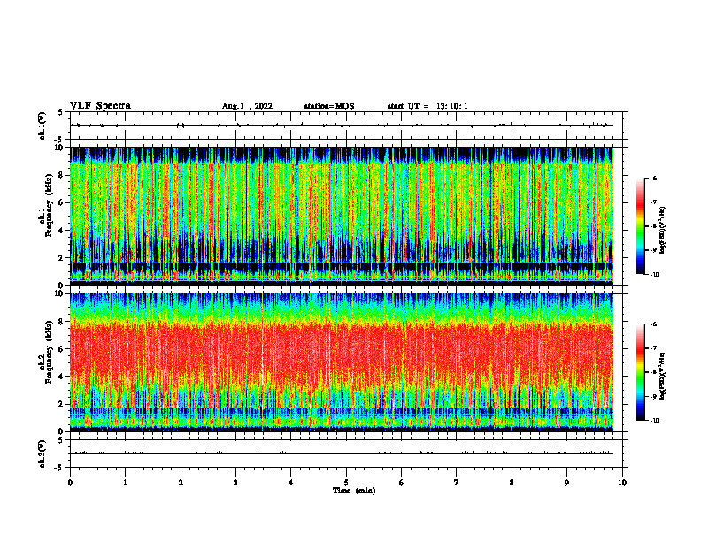Click the 'start UT = 13:10: 1' label
This screenshot has width=701, height=541.
(428, 106)
